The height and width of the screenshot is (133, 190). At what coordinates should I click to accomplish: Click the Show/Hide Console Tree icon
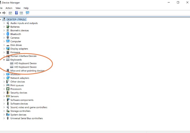pyautogui.click(x=10, y=13)
